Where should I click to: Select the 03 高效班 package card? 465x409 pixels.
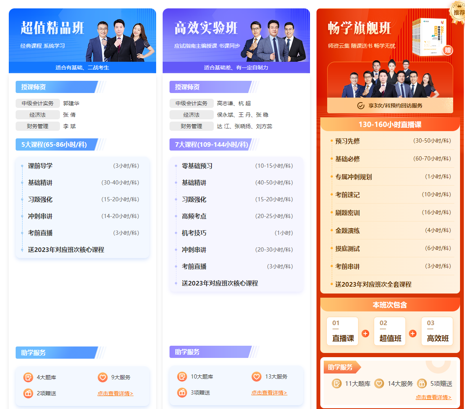pos(437,331)
